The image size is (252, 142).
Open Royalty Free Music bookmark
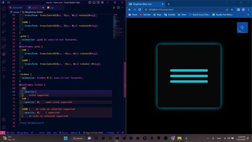pyautogui.click(x=222, y=15)
